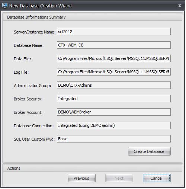186x189 pixels.
Task: Click the Log File label
Action: pos(21,72)
